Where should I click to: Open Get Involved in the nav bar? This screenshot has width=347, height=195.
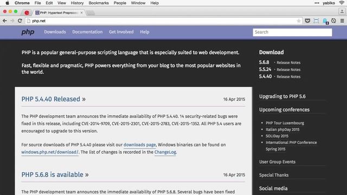click(x=121, y=32)
